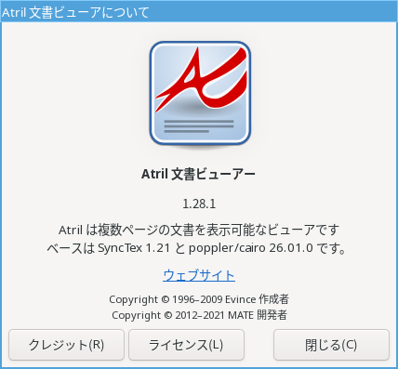Viewport: 398px width, 369px height.
Task: Click the word 'Evince' in the copyright
Action: [241, 299]
